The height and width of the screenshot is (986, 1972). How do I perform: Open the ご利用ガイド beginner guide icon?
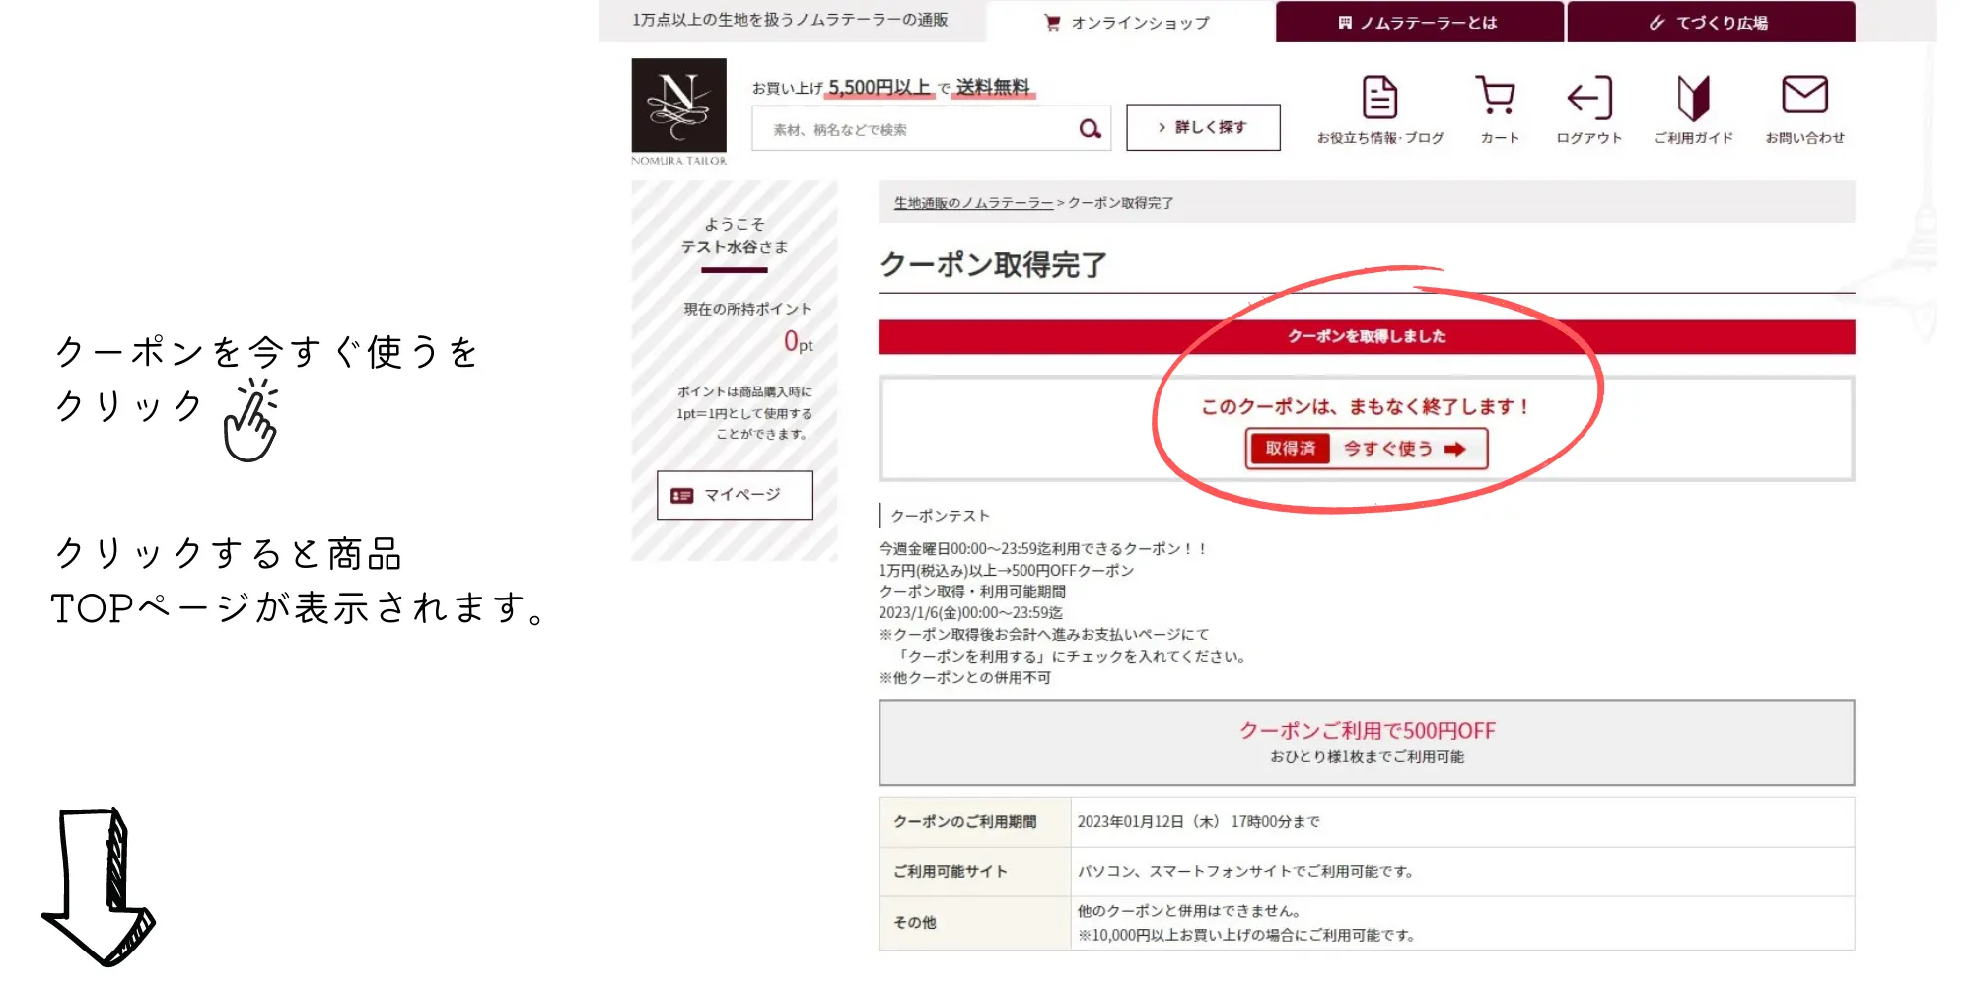click(1693, 98)
